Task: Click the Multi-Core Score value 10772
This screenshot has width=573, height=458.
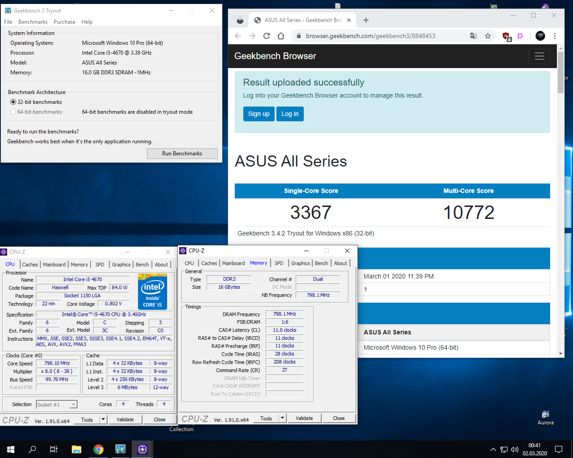Action: pos(469,212)
